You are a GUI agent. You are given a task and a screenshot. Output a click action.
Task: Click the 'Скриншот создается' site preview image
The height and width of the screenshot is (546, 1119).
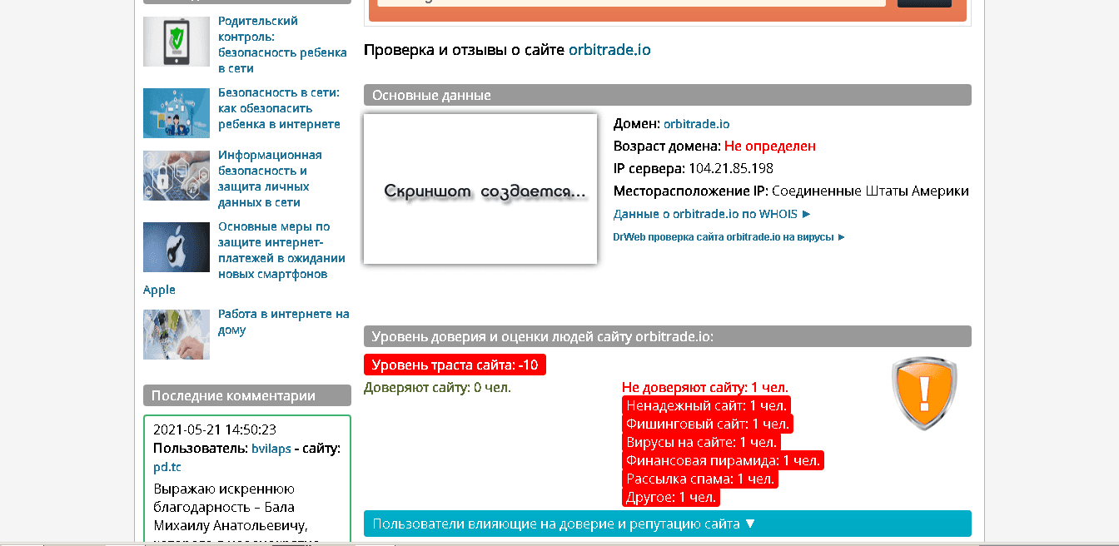tap(480, 189)
